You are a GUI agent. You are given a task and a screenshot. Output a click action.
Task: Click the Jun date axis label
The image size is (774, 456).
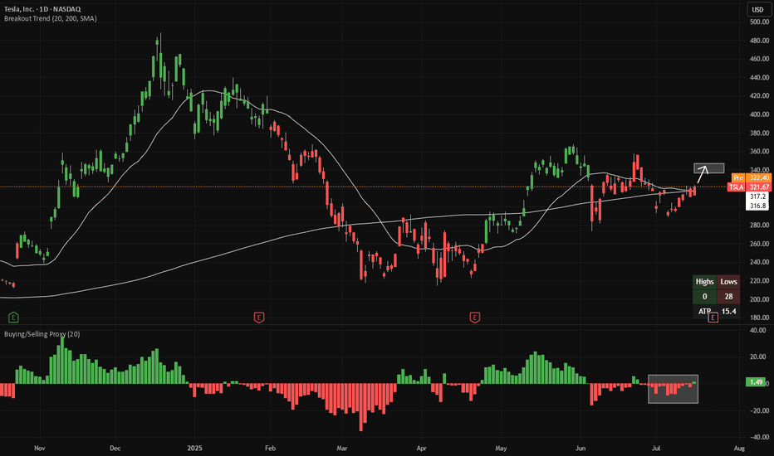pos(580,448)
